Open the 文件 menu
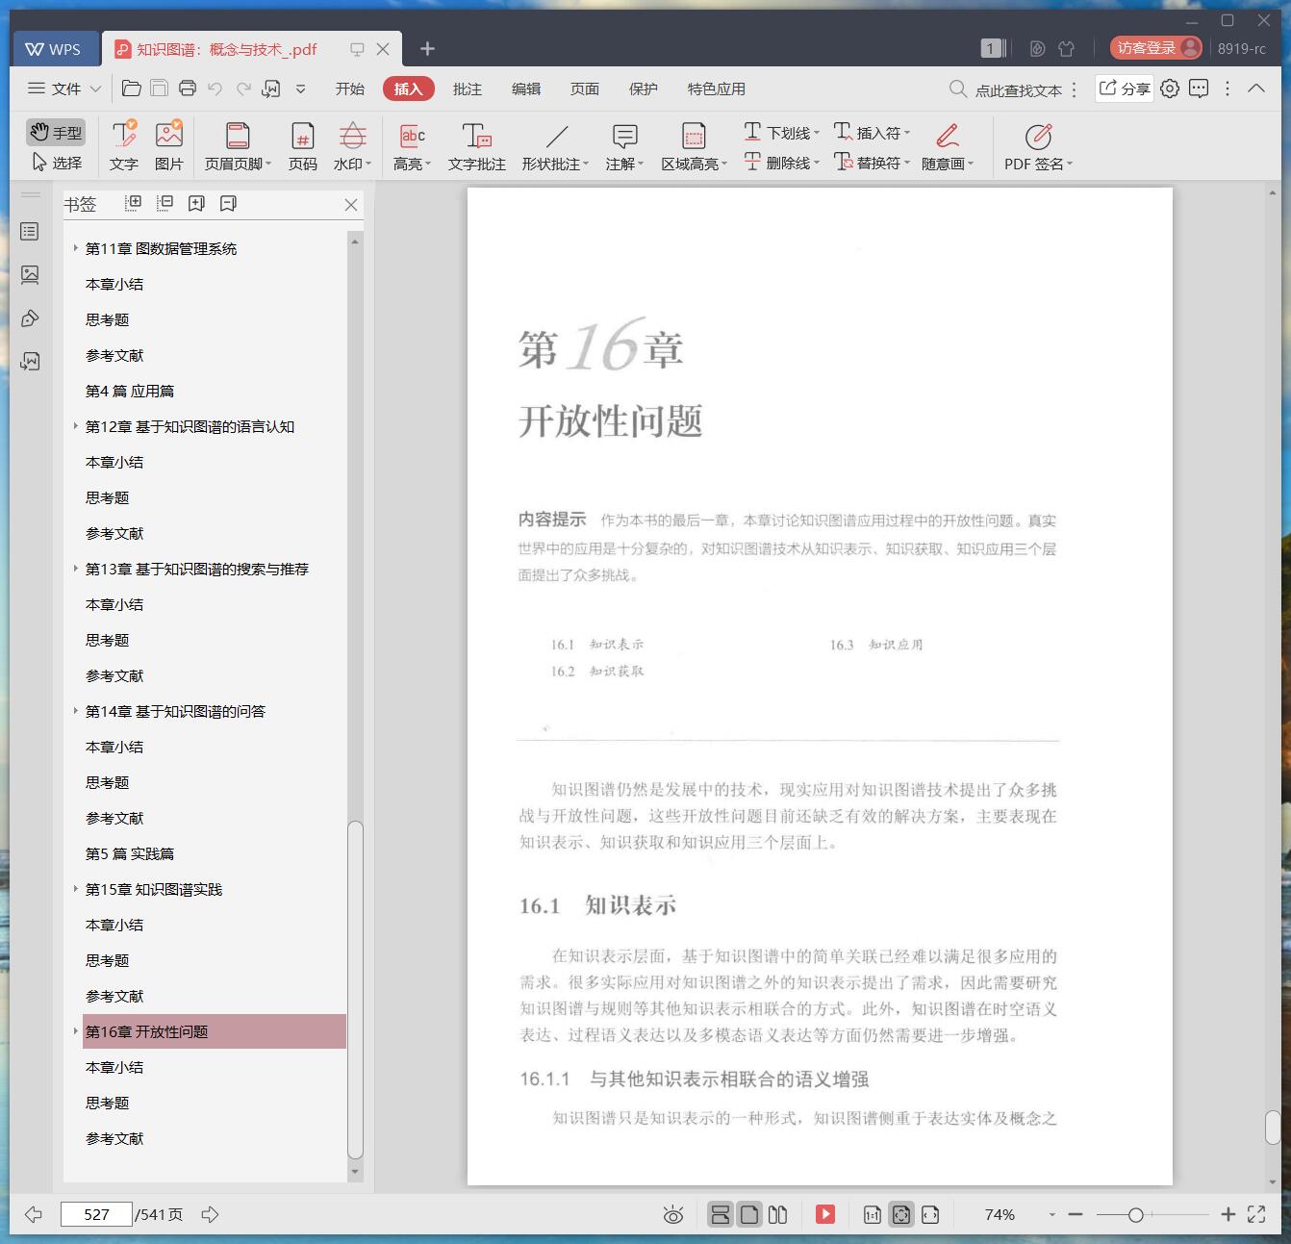Viewport: 1291px width, 1244px height. [64, 89]
